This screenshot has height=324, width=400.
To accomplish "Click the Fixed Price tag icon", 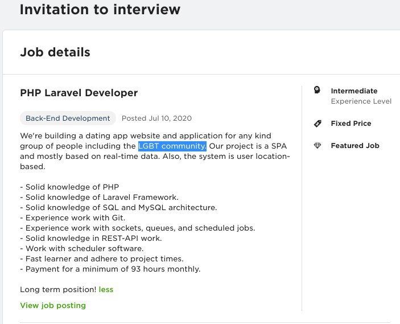I will click(317, 124).
